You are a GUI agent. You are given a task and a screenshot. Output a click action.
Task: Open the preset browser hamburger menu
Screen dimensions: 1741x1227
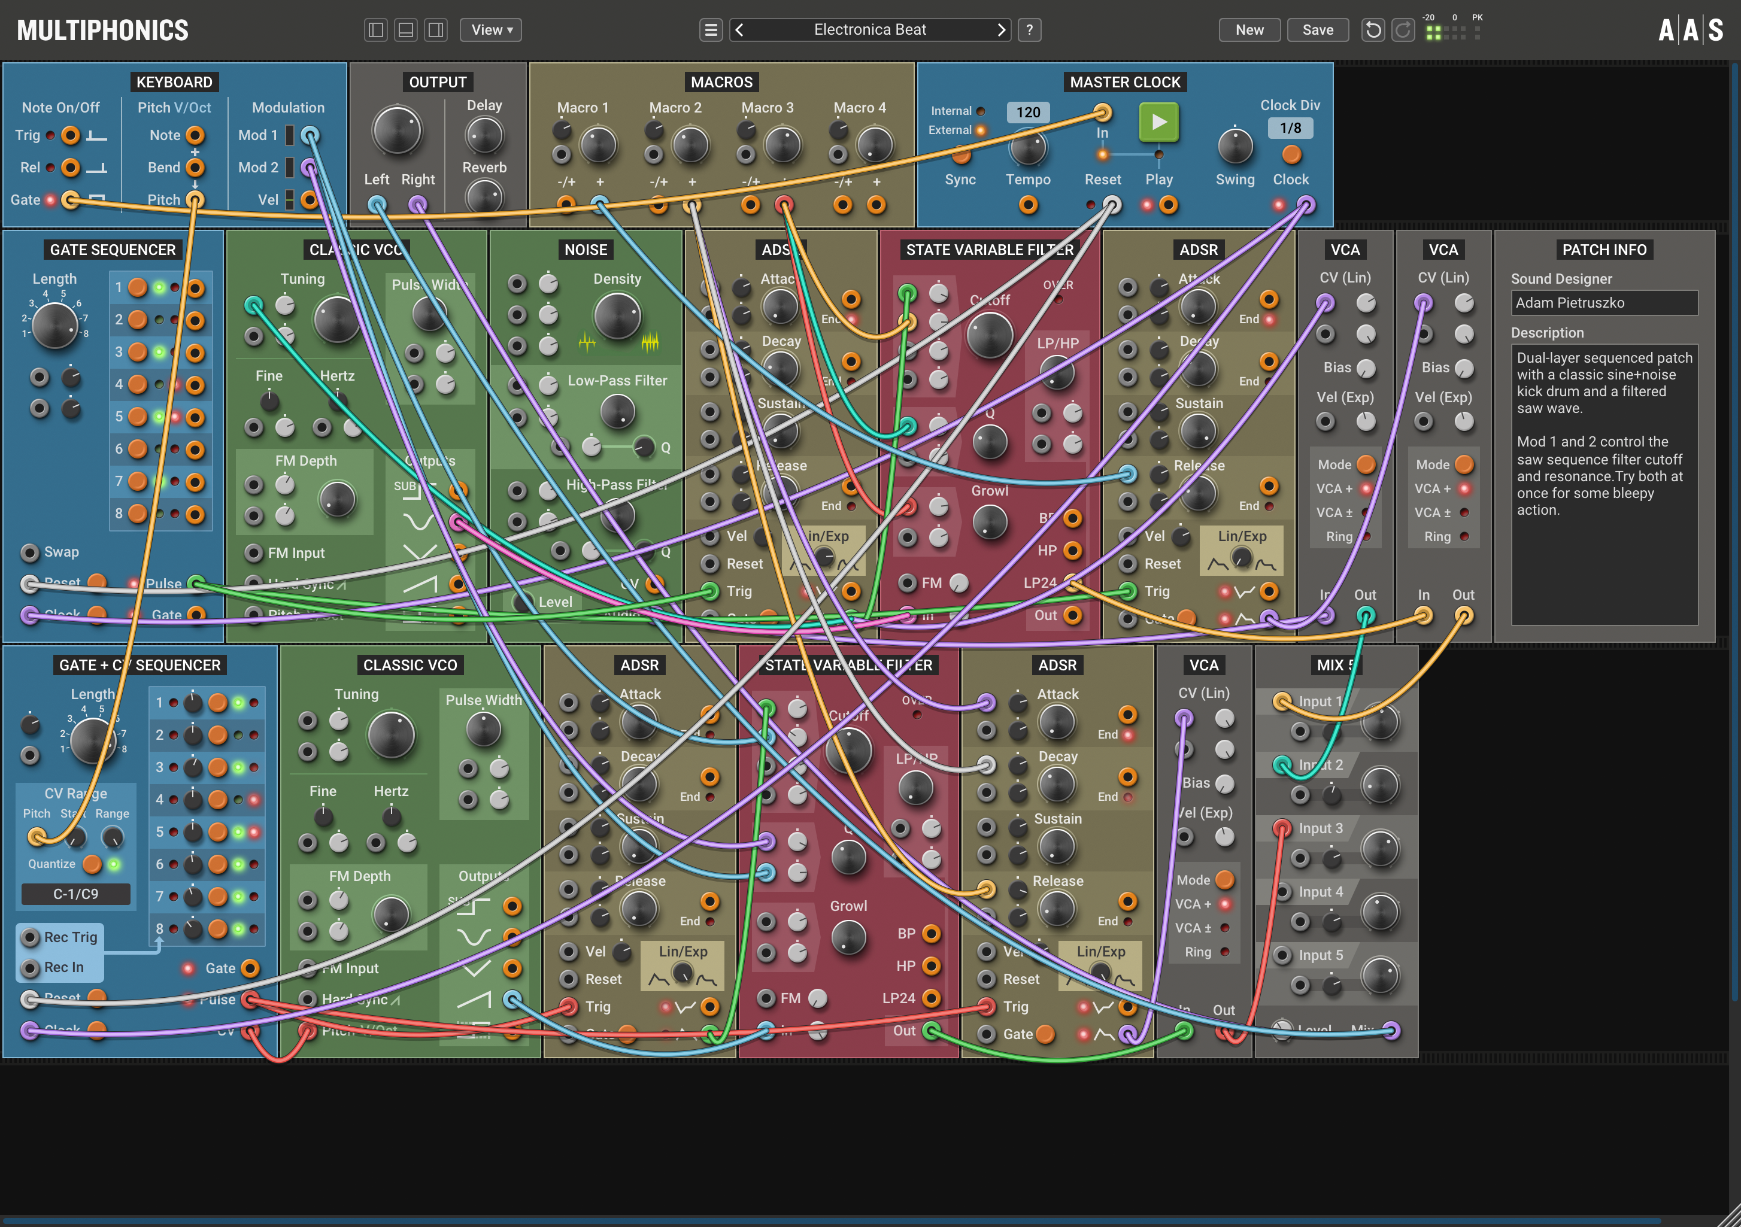(x=711, y=29)
